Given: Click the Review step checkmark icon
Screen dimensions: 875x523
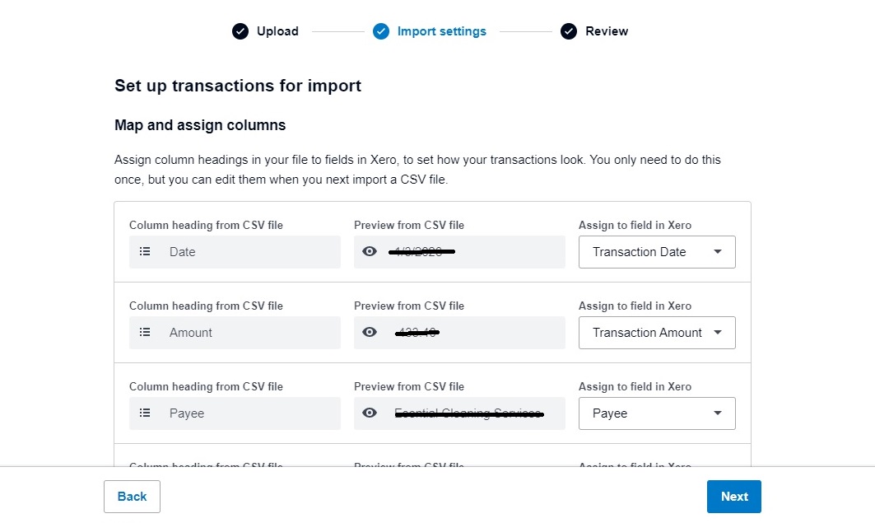Looking at the screenshot, I should coord(569,31).
